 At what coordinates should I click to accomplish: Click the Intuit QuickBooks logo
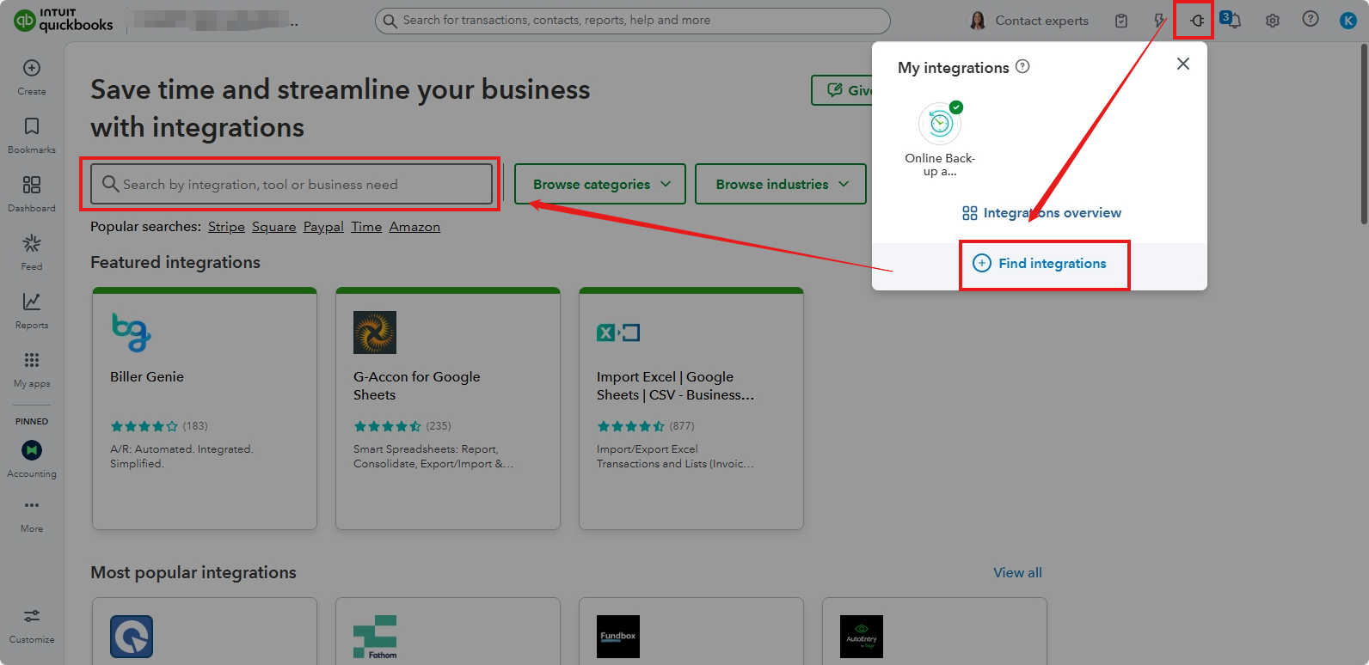click(x=64, y=20)
